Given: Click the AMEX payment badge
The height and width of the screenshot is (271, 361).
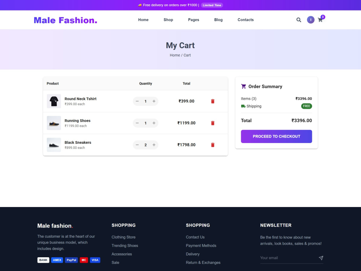Looking at the screenshot, I should tap(57, 260).
